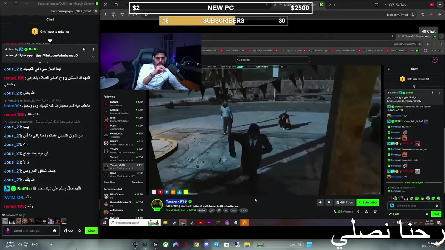Show hidden system tray icons

click(x=51, y=244)
